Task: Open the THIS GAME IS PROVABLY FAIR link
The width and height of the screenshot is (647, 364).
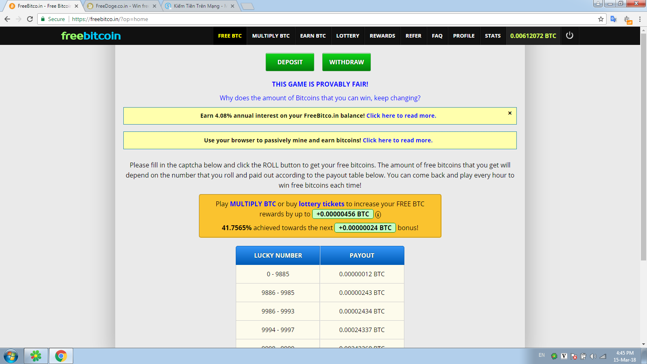Action: click(320, 84)
